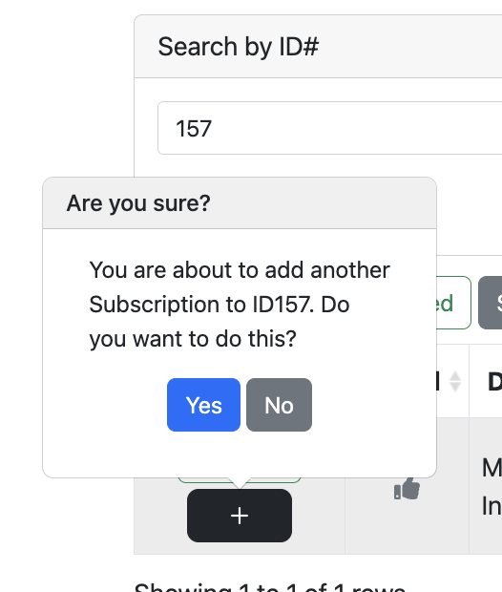Screen dimensions: 502x592
Task: Click the gray thumbs-up icon in the table row
Action: [407, 489]
